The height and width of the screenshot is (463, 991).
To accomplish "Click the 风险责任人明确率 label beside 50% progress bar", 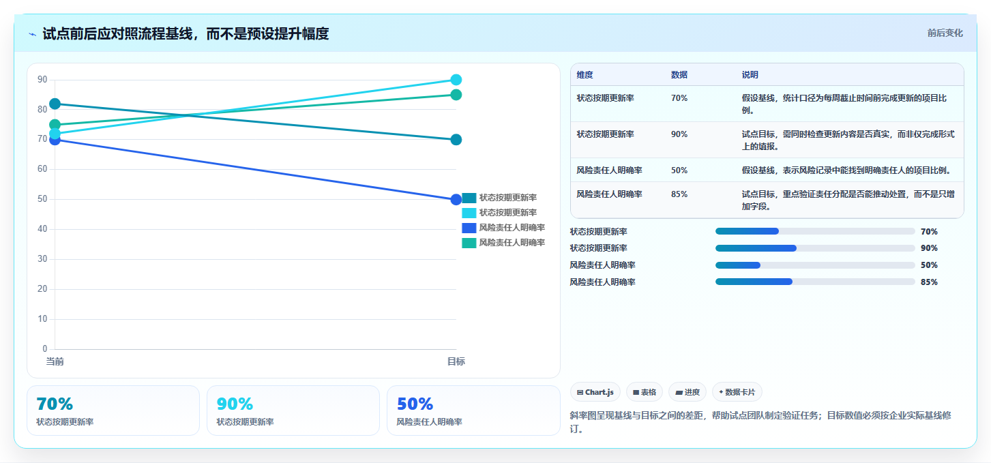I will tap(603, 265).
